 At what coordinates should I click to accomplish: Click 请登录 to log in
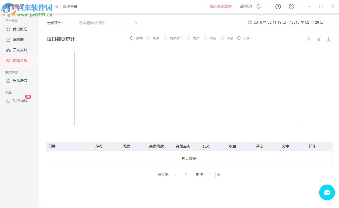[x=245, y=6]
